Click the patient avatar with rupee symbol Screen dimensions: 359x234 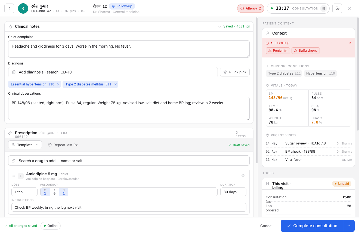[x=23, y=8]
